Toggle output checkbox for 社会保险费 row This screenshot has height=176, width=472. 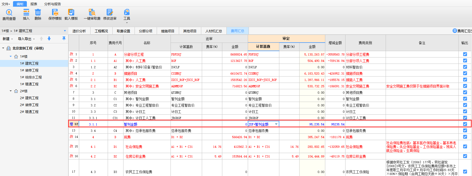point(465,146)
